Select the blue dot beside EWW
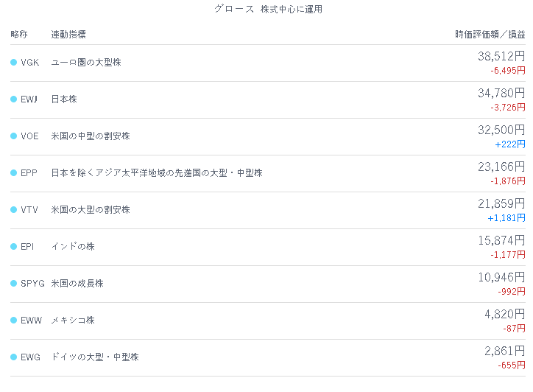This screenshot has height=392, width=533. point(13,321)
